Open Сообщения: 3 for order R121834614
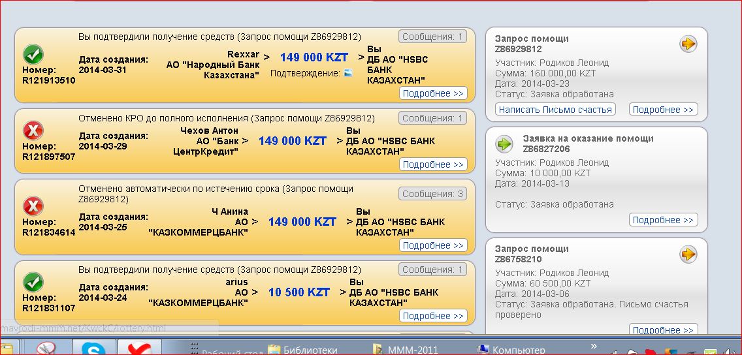 (x=432, y=194)
